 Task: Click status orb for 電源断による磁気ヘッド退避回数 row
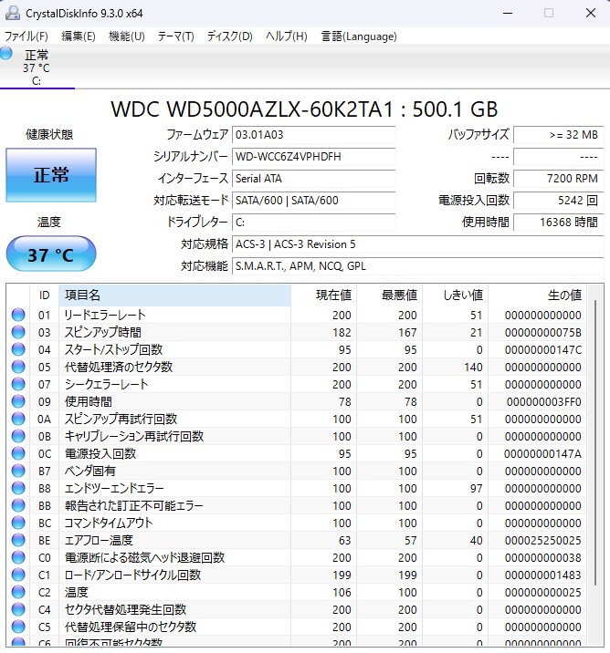[18, 557]
